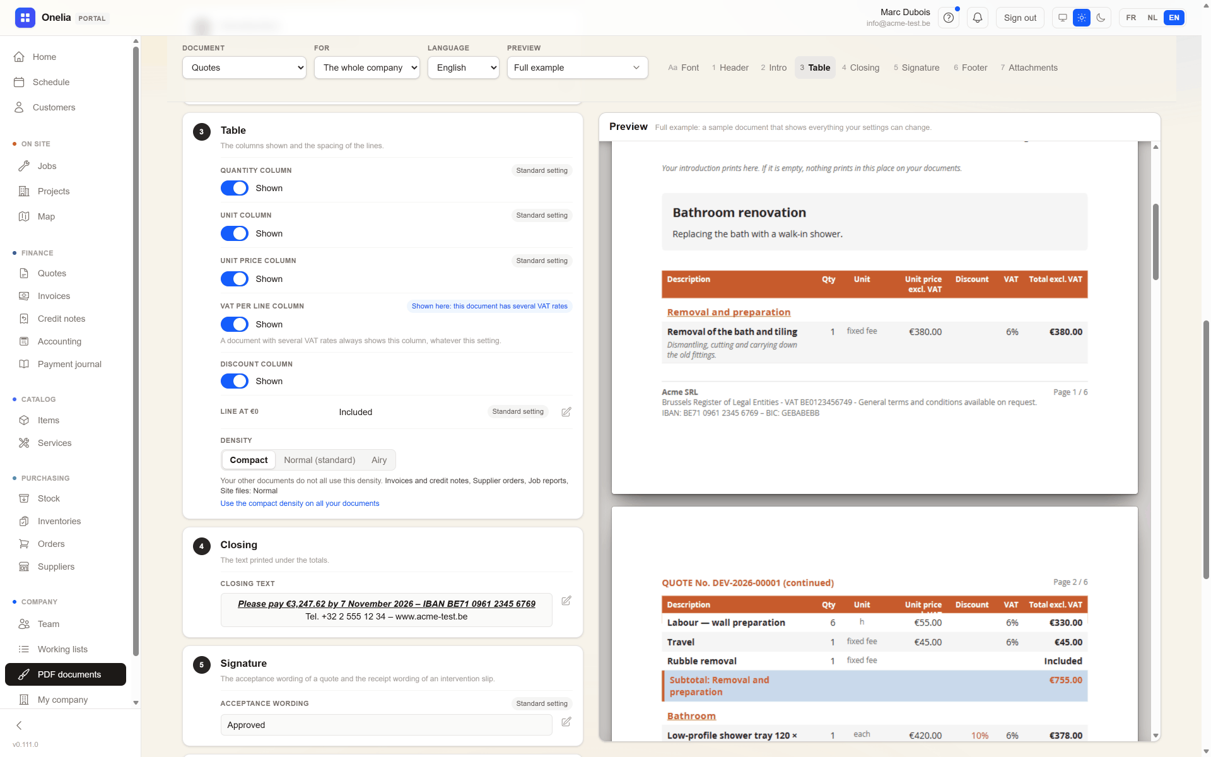
Task: Toggle the Unit price column switch
Action: click(x=234, y=279)
